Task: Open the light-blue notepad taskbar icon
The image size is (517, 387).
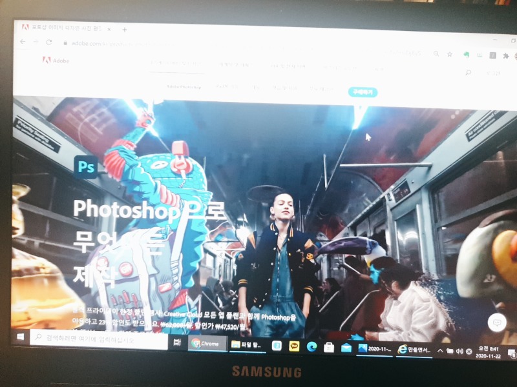Action: (277, 346)
